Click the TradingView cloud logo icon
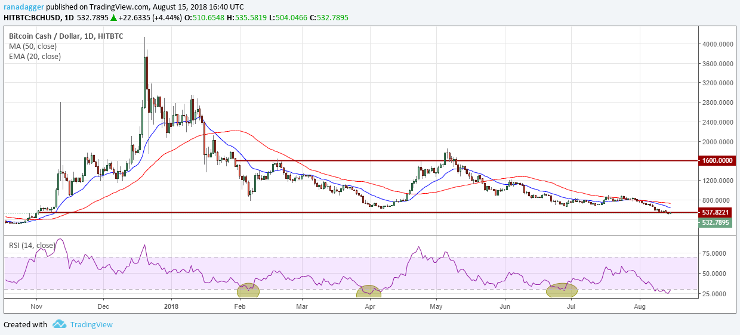 (x=59, y=324)
